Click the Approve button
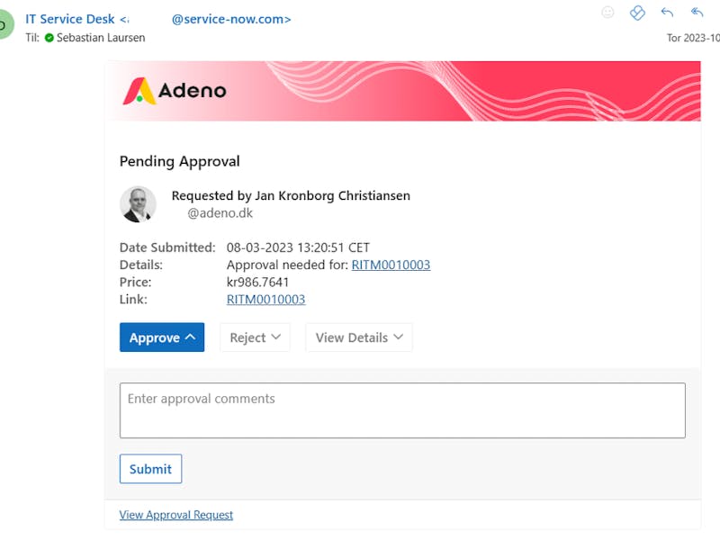The image size is (720, 540). click(153, 337)
